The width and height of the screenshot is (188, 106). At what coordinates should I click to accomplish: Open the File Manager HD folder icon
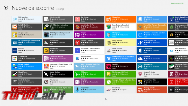tap(109, 74)
